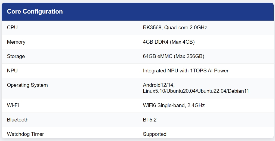
Task: Click the 4GB DDR4 (Max 4GB) value
Action: [169, 42]
